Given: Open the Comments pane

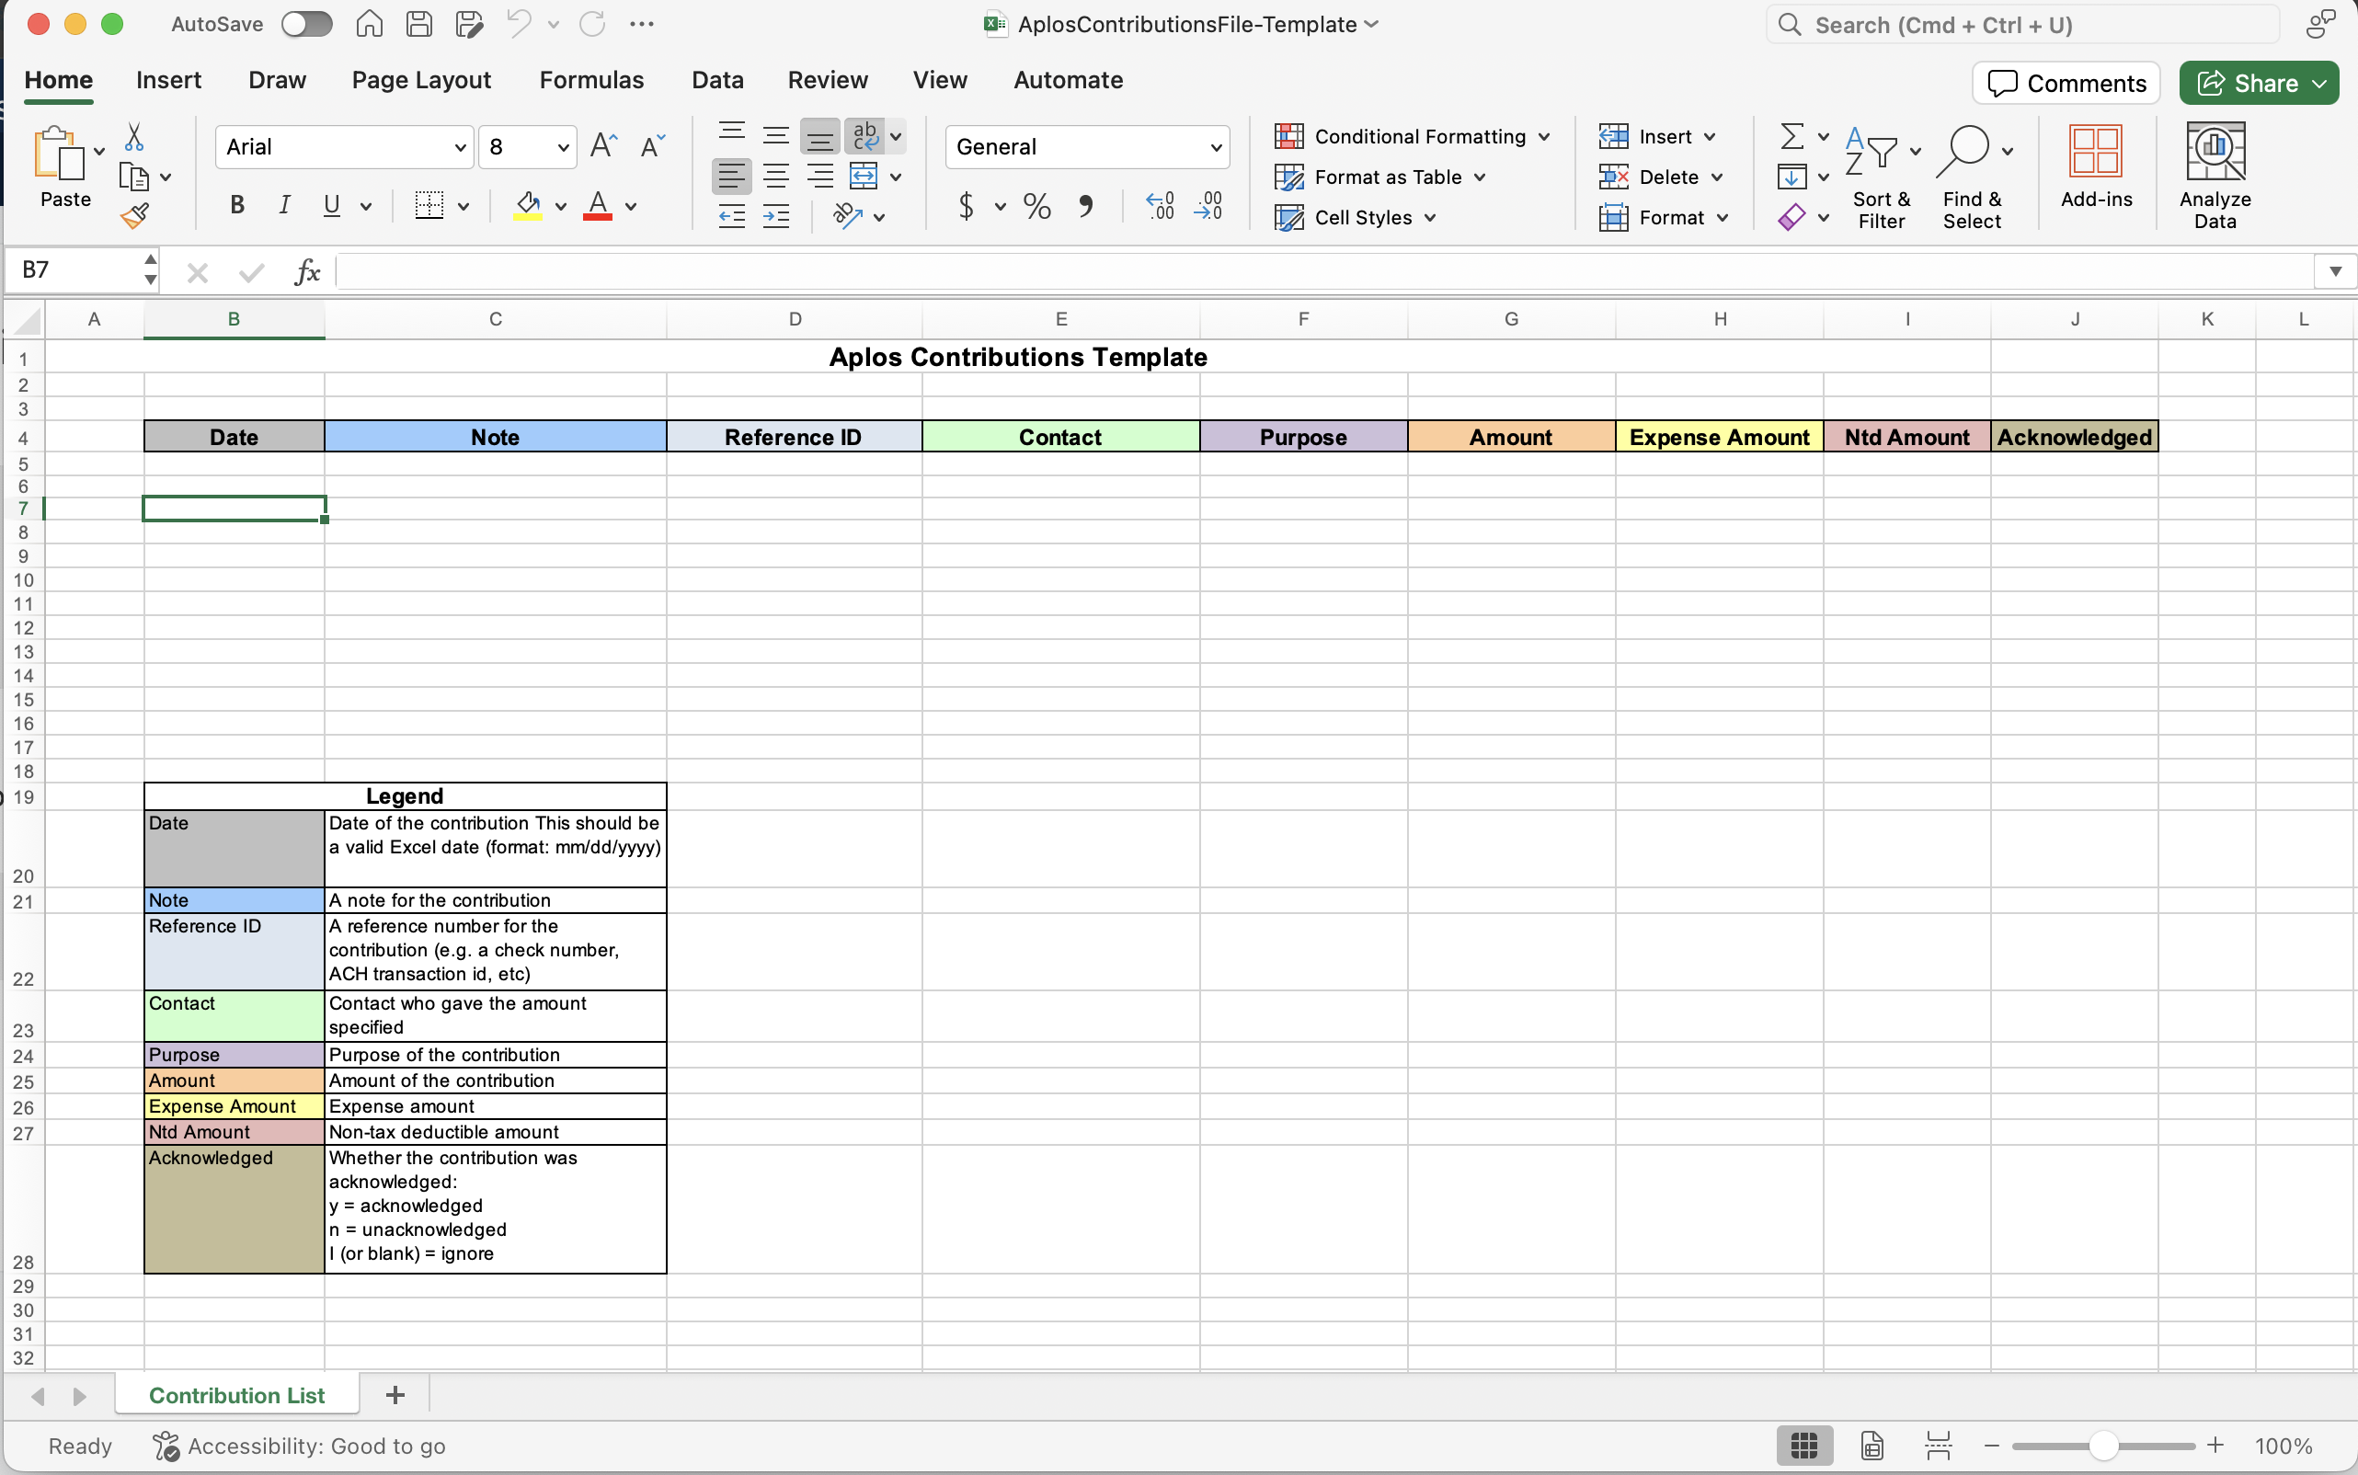Looking at the screenshot, I should tap(2066, 84).
